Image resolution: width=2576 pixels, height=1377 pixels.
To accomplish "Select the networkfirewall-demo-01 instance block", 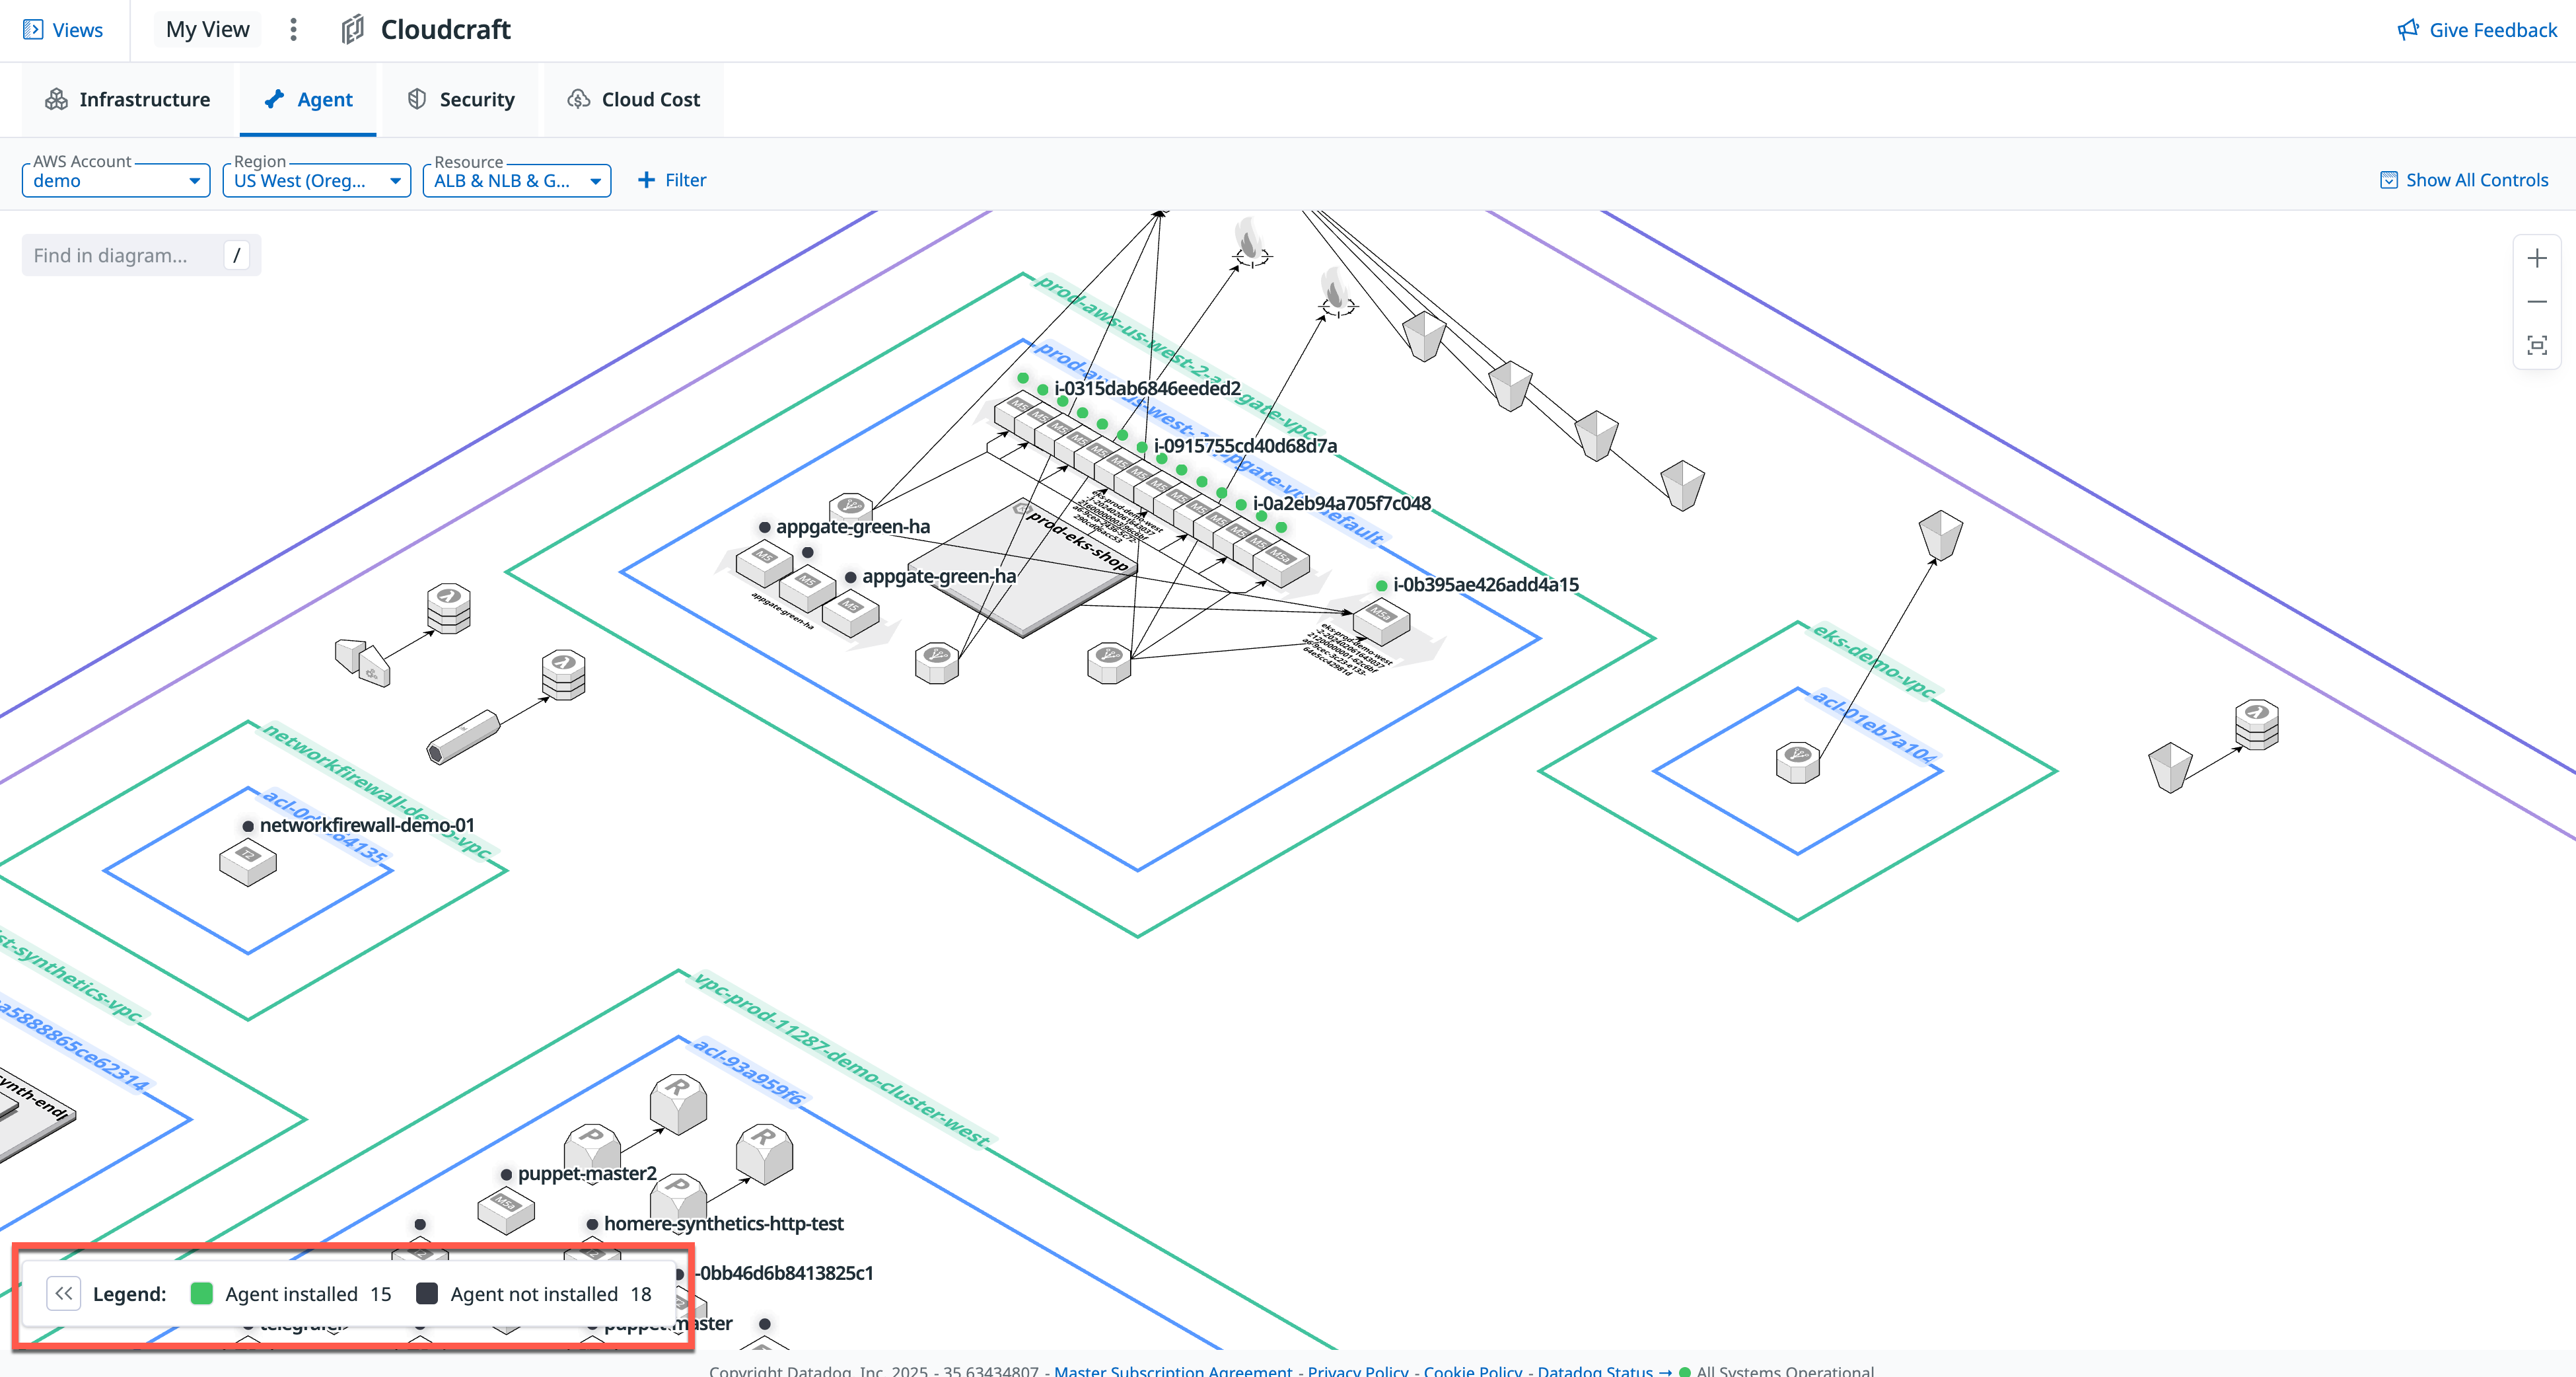I will 248,862.
